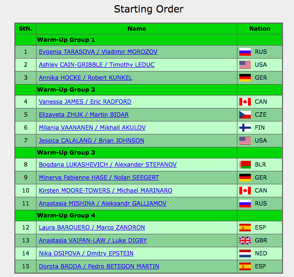Select Vanessa JAMES / Eric RADFORD link
This screenshot has height=277, width=294.
coord(85,102)
